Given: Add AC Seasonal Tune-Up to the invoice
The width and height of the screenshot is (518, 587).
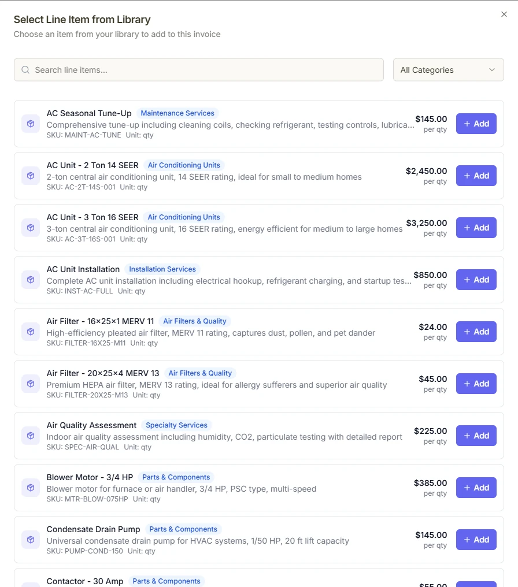Looking at the screenshot, I should (x=476, y=124).
